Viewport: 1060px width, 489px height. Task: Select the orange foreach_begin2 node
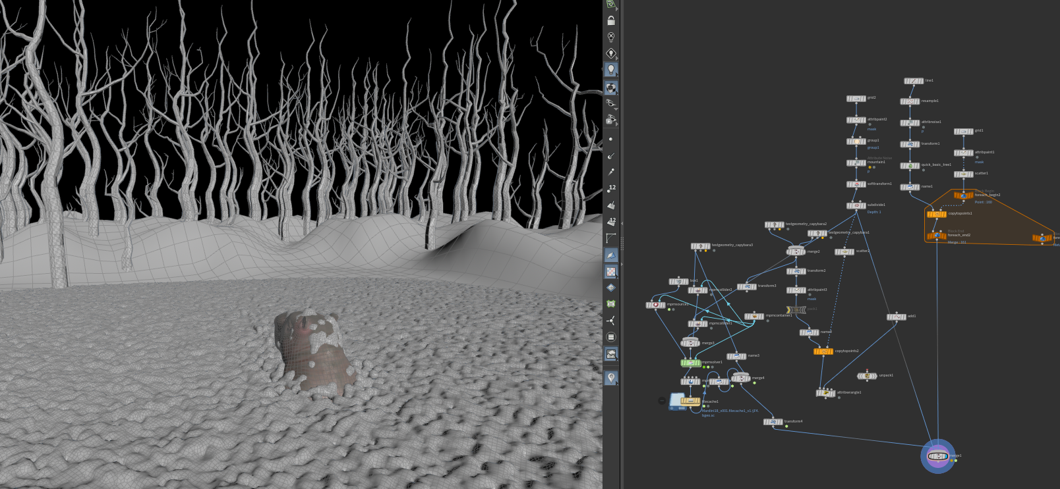[x=963, y=195]
